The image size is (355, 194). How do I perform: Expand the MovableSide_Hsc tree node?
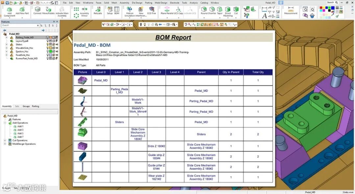pos(7,48)
